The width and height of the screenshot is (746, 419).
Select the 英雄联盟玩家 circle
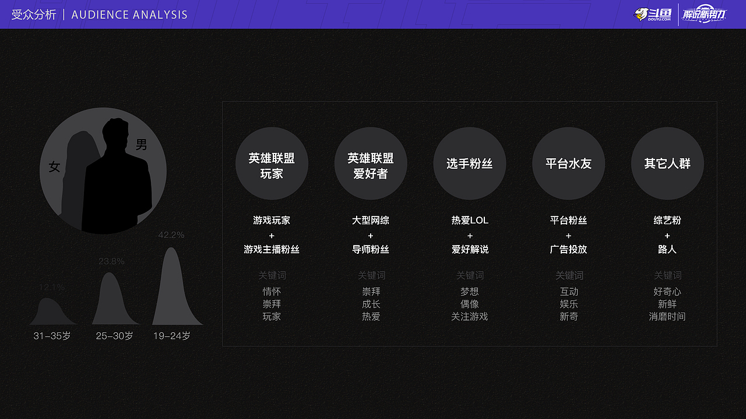click(272, 164)
